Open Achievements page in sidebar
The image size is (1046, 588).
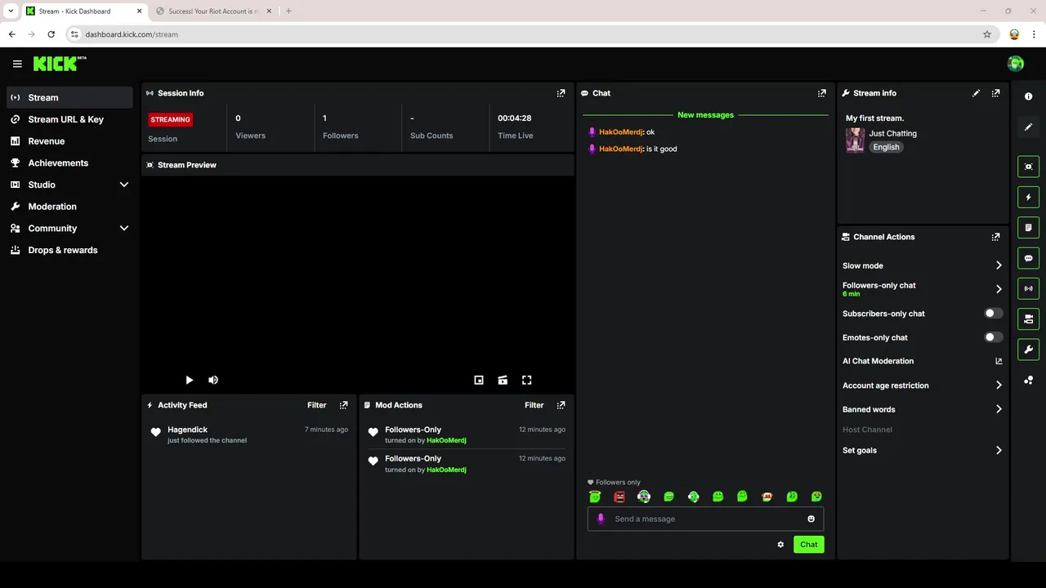tap(69, 163)
